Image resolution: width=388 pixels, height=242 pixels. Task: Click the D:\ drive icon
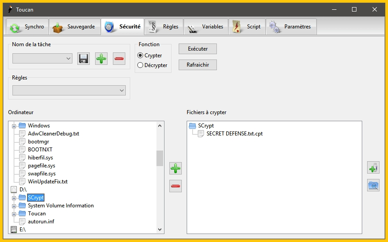pos(14,190)
